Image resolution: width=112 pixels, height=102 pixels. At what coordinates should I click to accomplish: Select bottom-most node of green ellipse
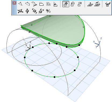[x=55, y=77]
